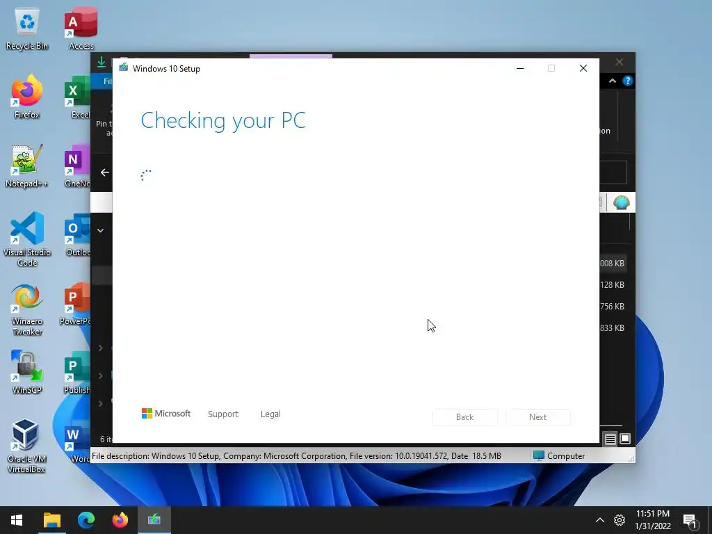
Task: Collapse the File Explorer ribbon with the chevron
Action: 612,81
